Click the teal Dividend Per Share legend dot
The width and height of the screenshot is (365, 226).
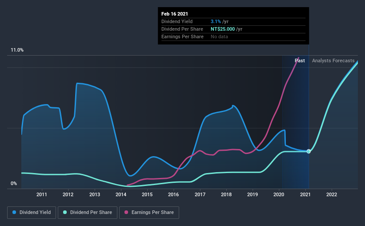coord(66,213)
